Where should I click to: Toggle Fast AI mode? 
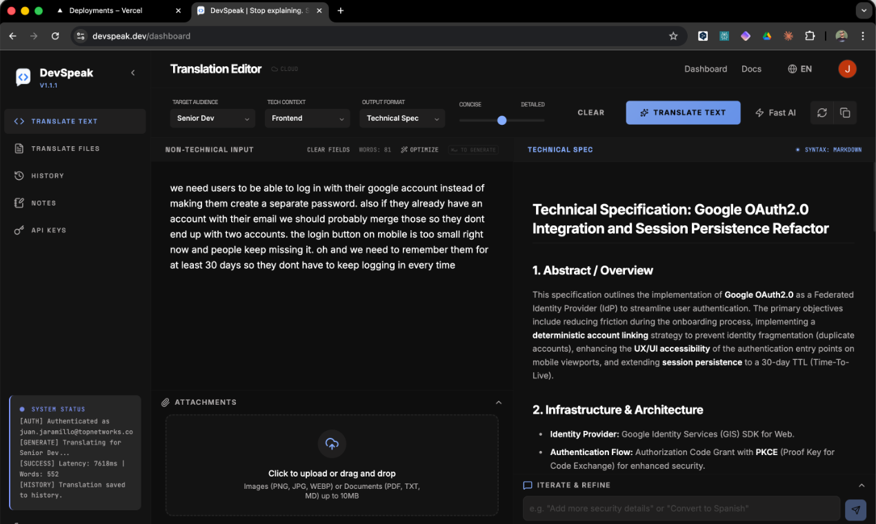(775, 112)
